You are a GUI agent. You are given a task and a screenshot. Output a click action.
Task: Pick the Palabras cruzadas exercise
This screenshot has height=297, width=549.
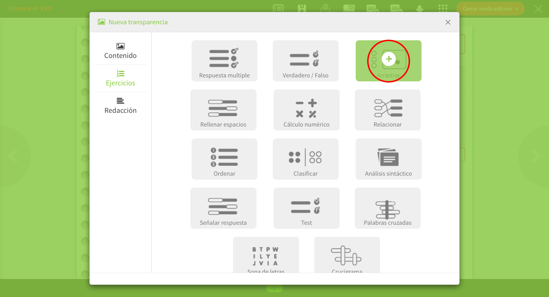tap(387, 208)
